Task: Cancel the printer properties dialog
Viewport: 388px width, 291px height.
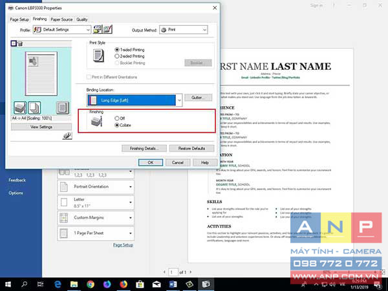Action: click(178, 162)
